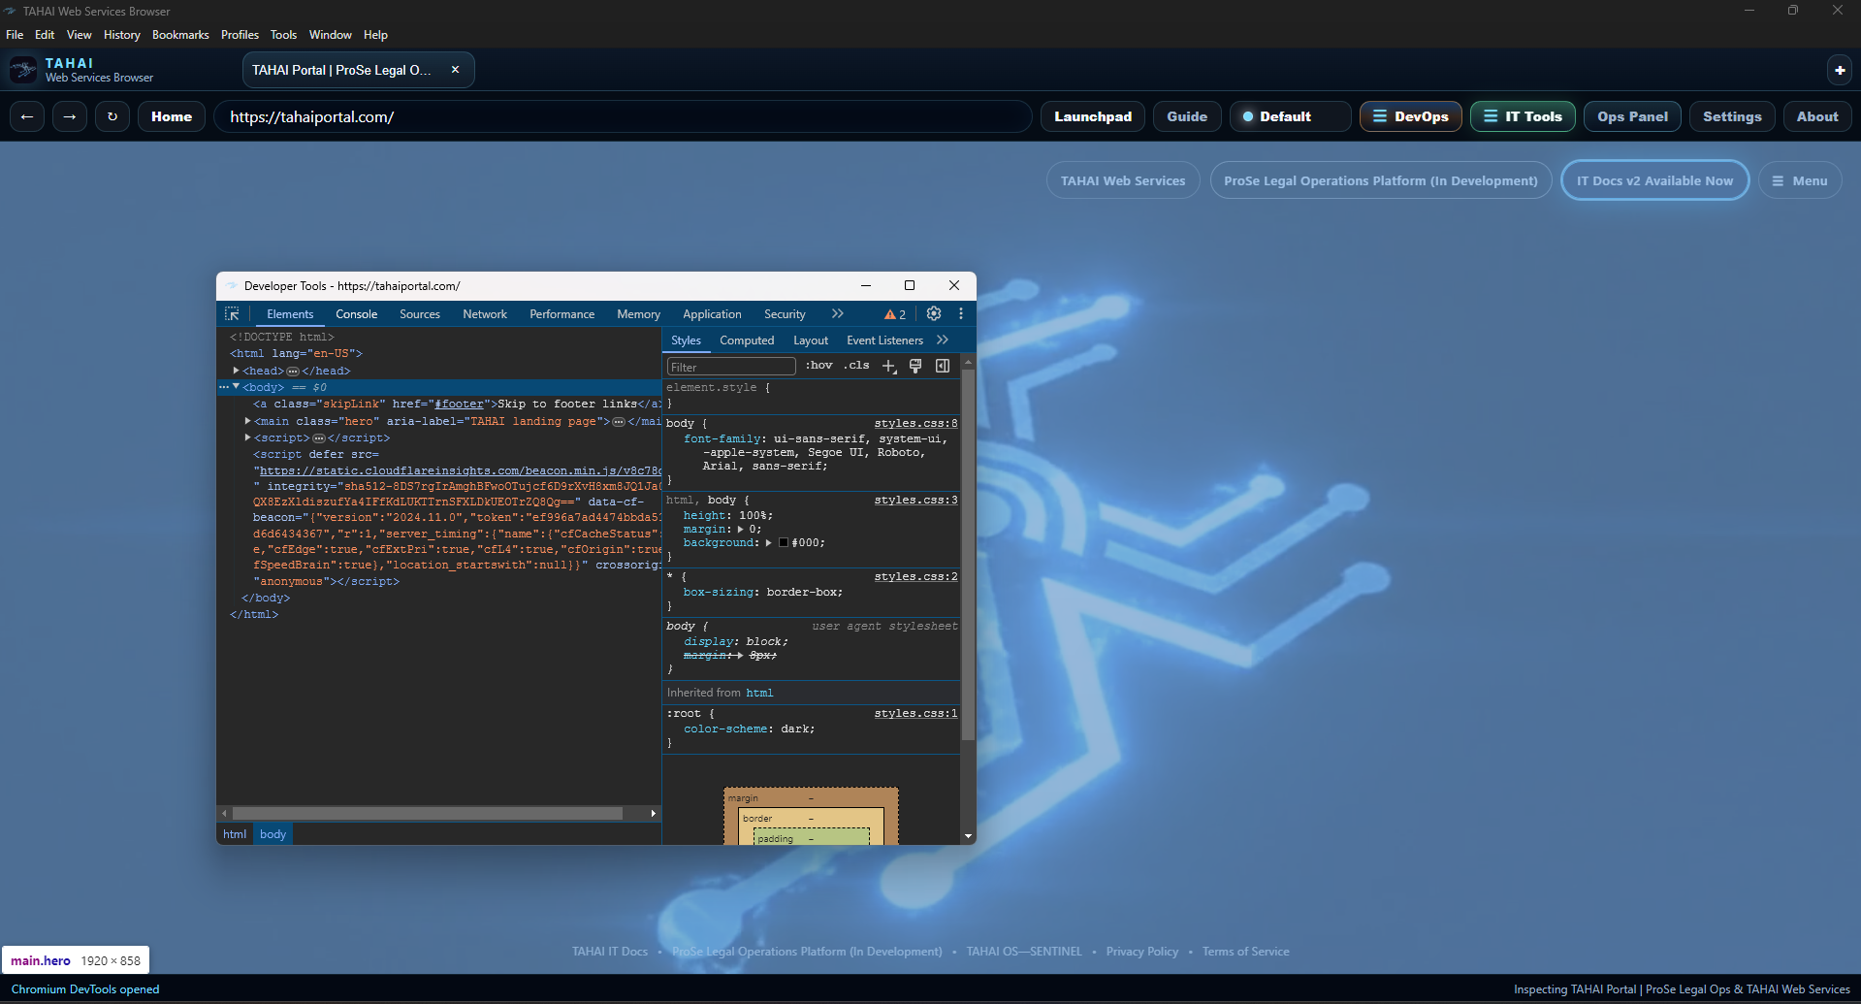The width and height of the screenshot is (1861, 1004).
Task: Open a new tab with the plus button
Action: (x=1840, y=70)
